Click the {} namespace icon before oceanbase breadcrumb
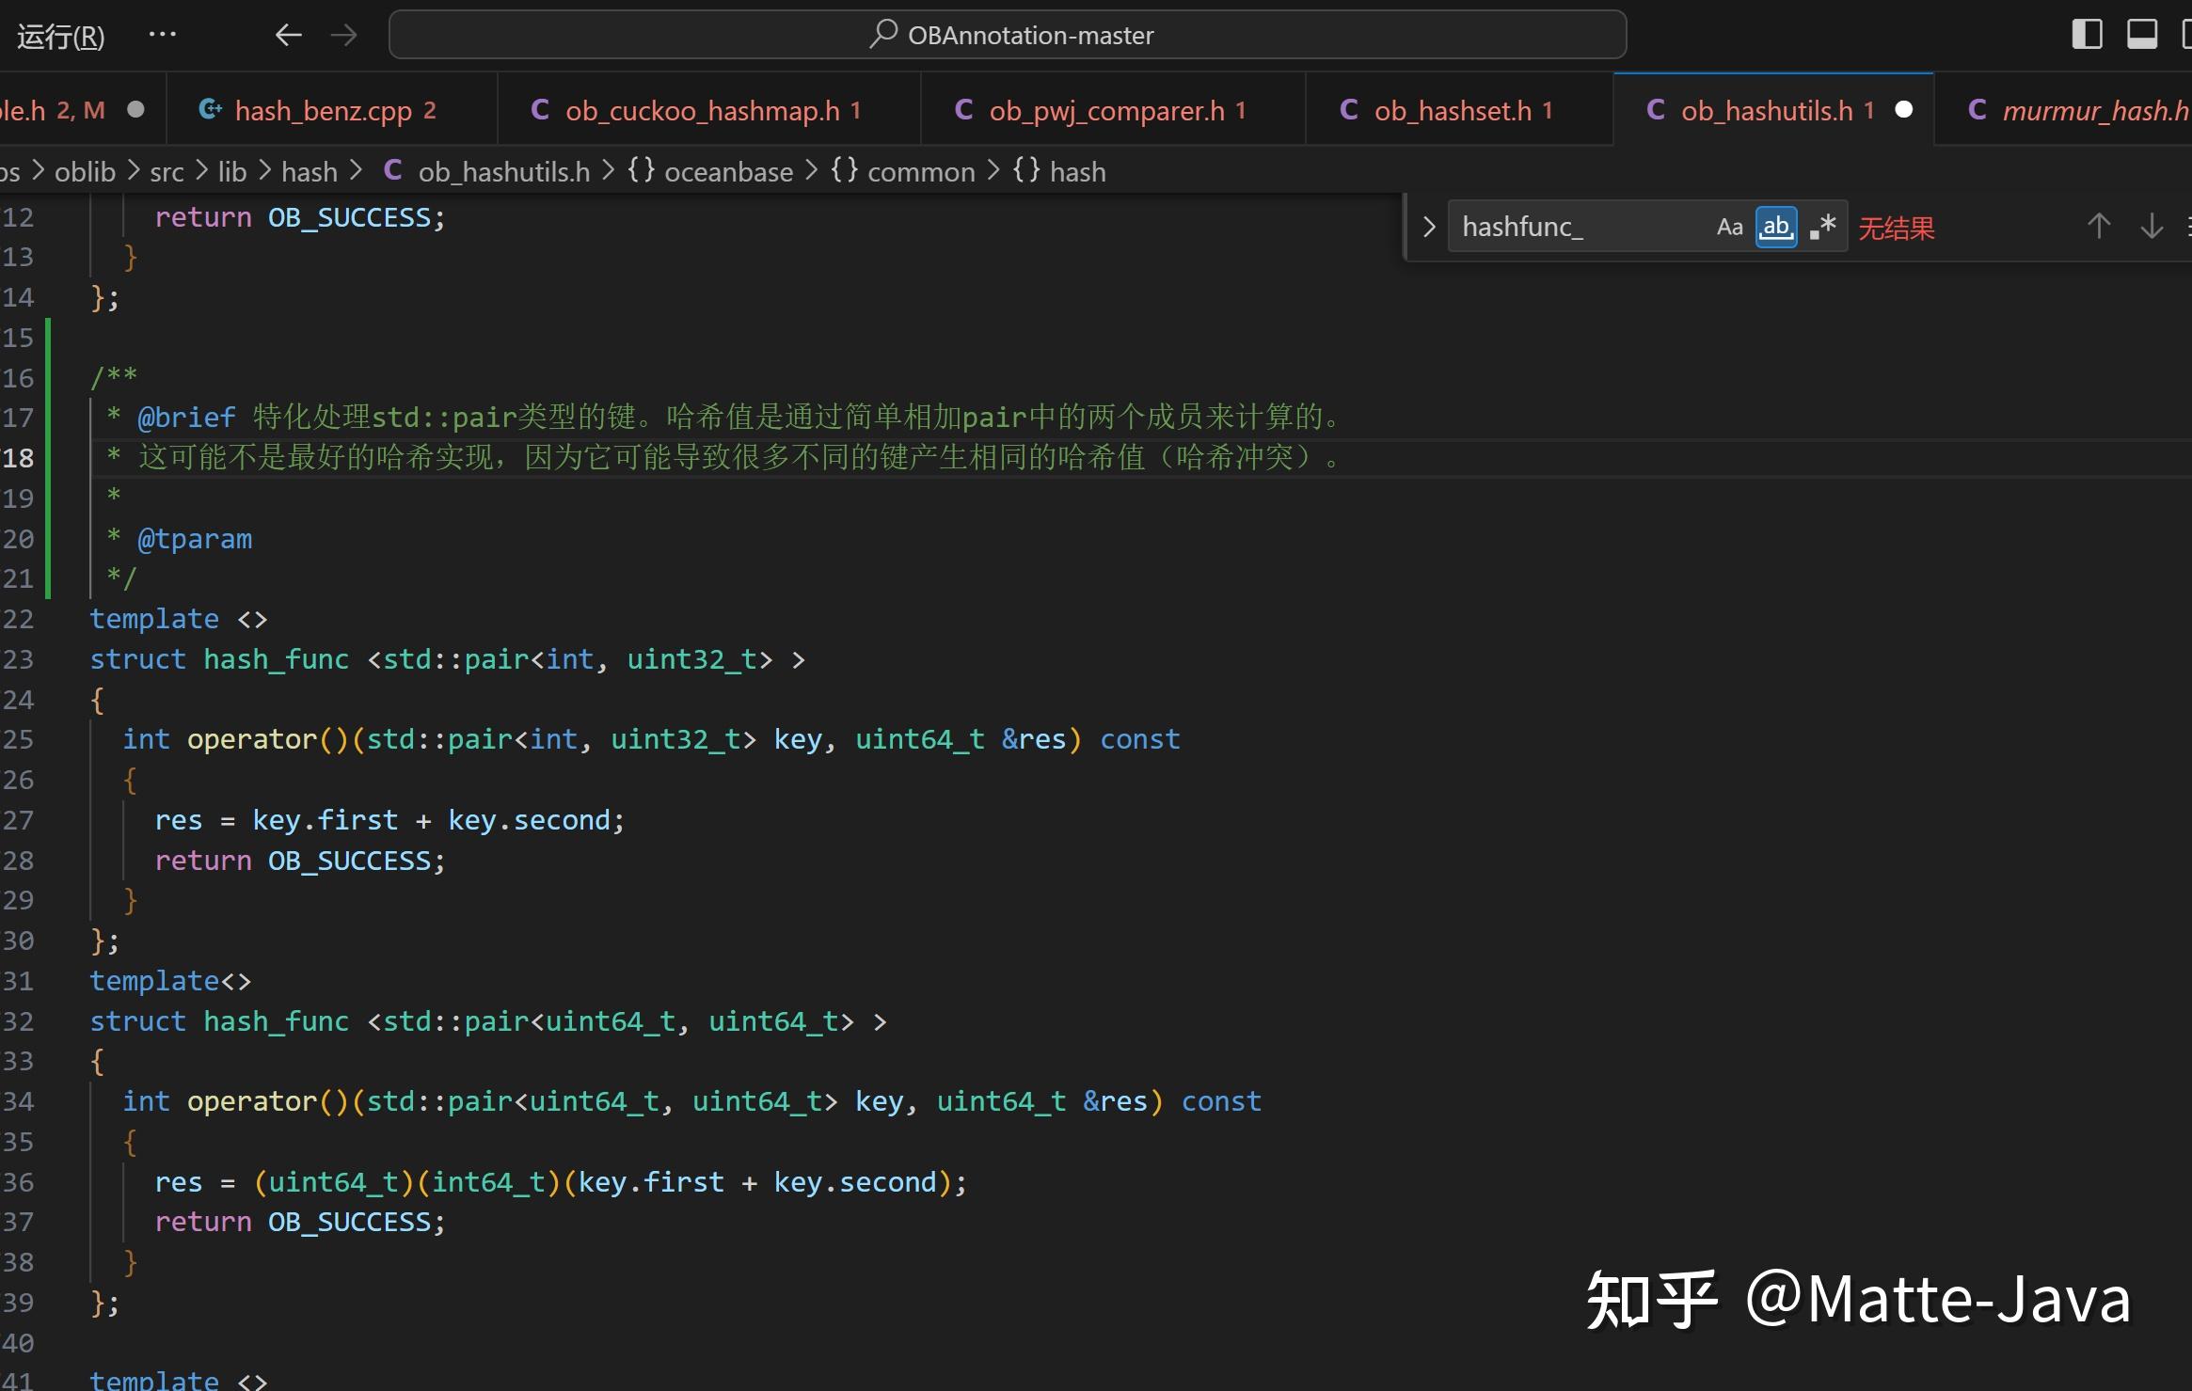 coord(643,171)
